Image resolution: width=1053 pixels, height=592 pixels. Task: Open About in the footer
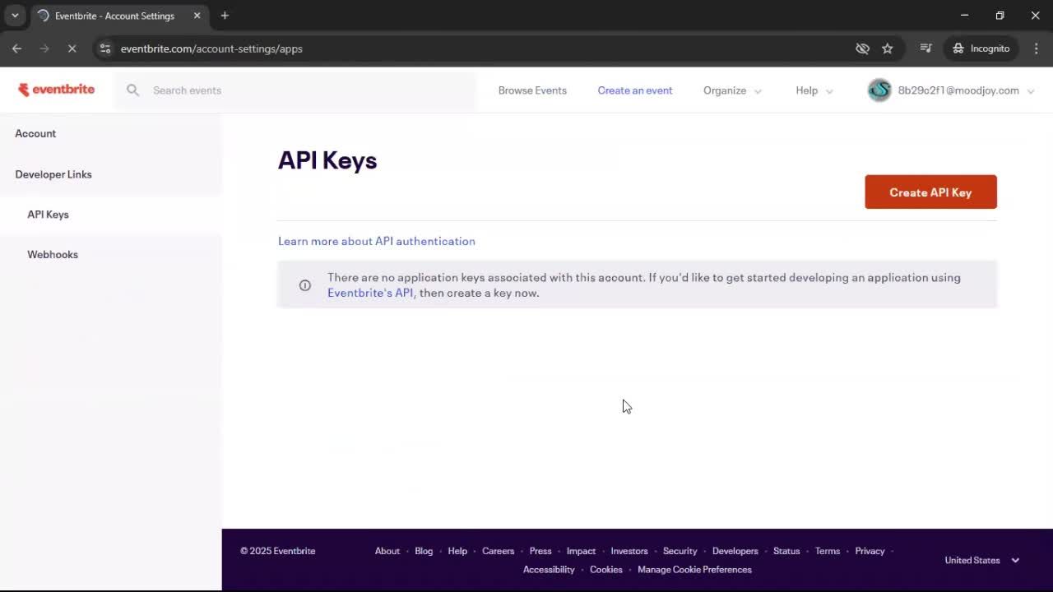387,551
